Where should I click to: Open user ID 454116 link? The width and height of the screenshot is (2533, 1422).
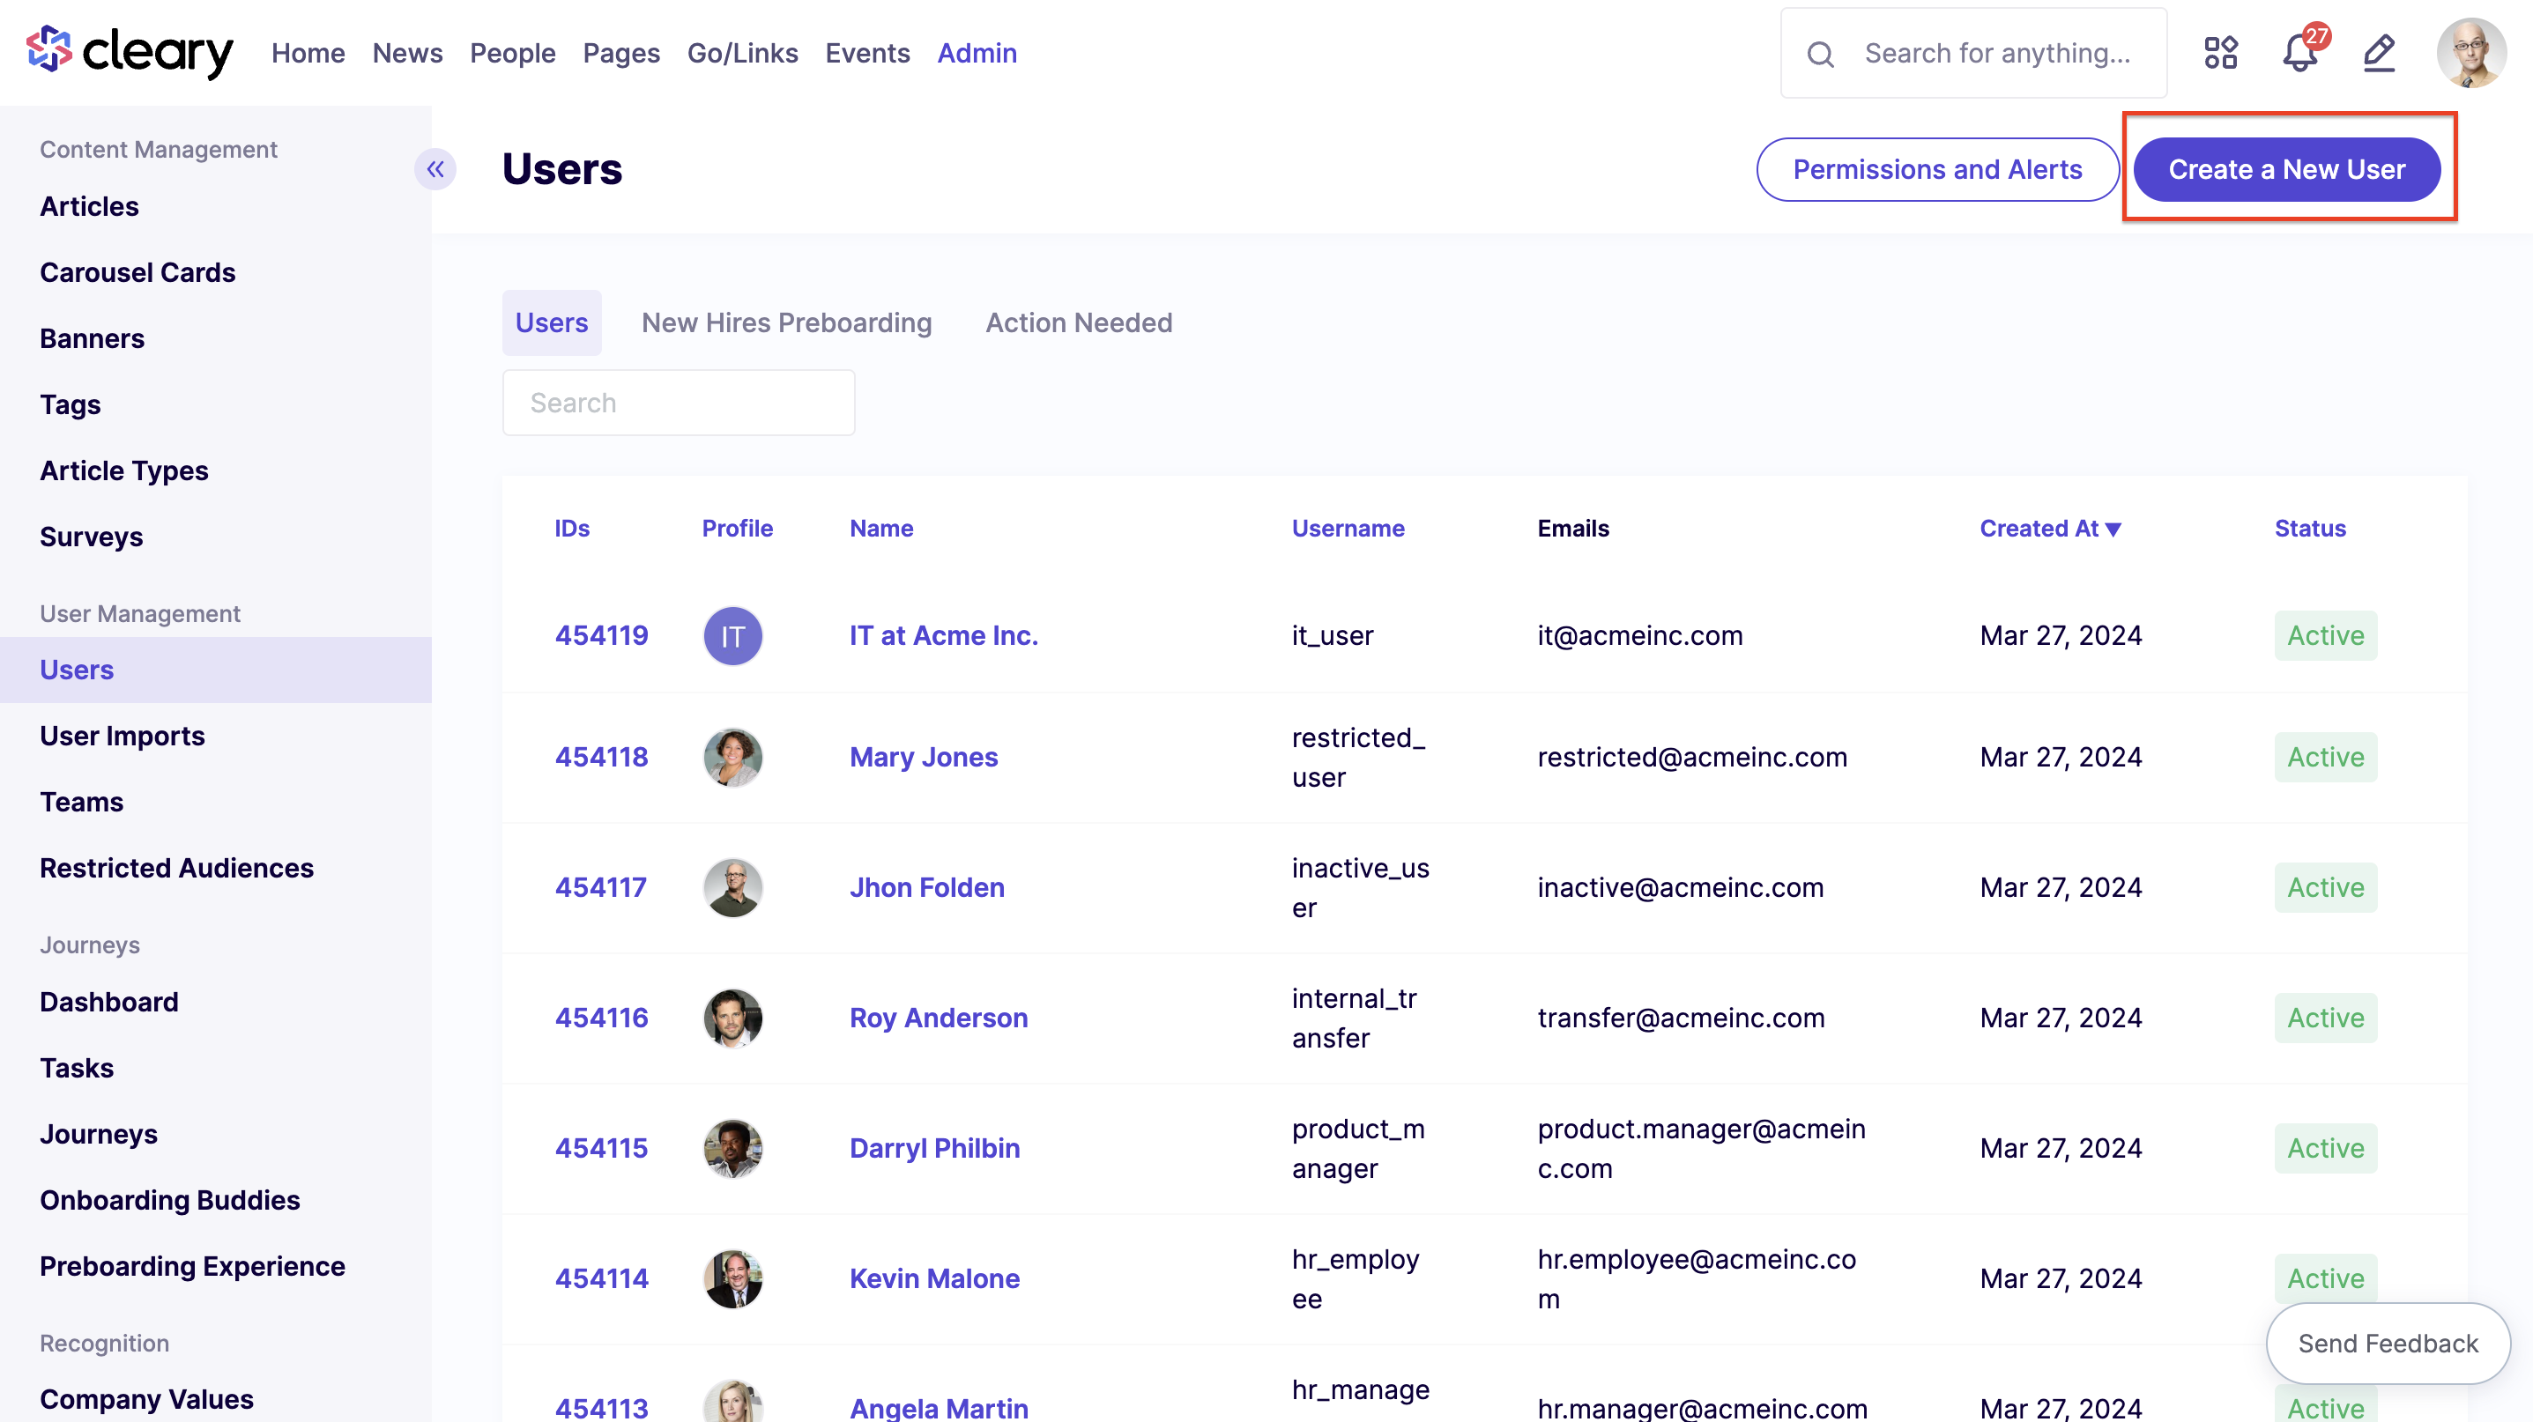click(601, 1018)
